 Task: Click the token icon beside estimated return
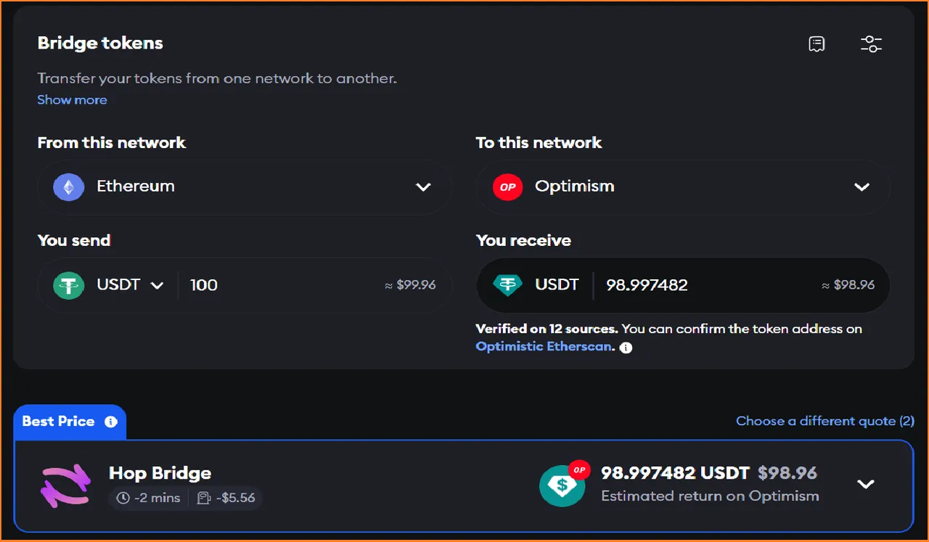point(563,483)
